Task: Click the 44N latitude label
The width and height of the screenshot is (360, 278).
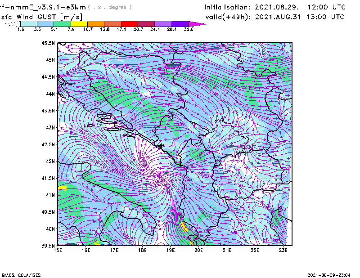Action: tap(50, 94)
